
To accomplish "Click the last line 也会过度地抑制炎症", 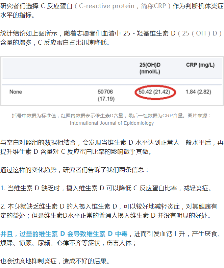I will (x=55, y=261).
